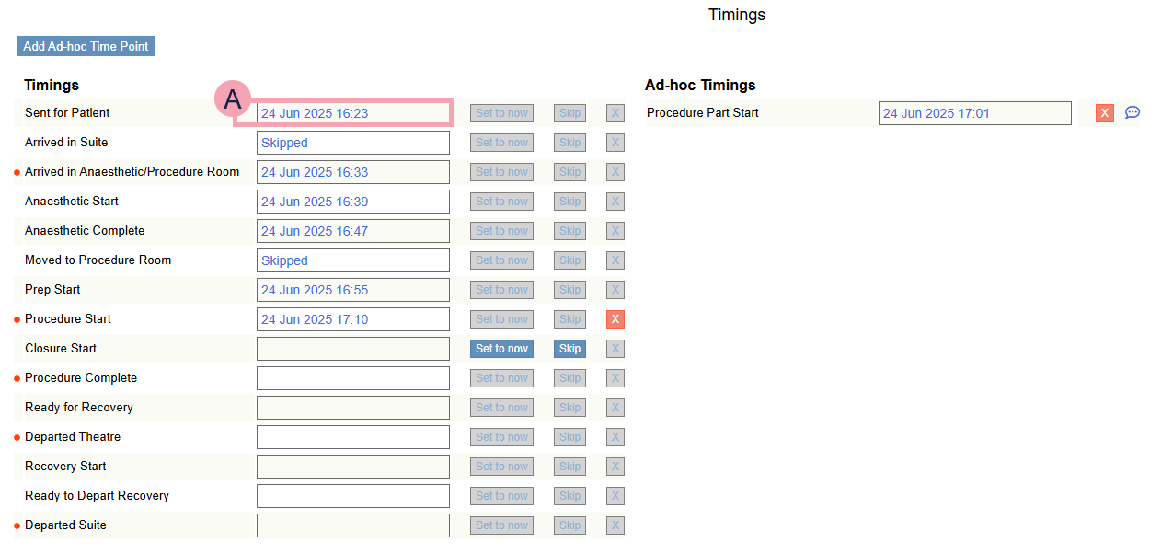
Task: Set Closure Start to now
Action: pos(501,349)
